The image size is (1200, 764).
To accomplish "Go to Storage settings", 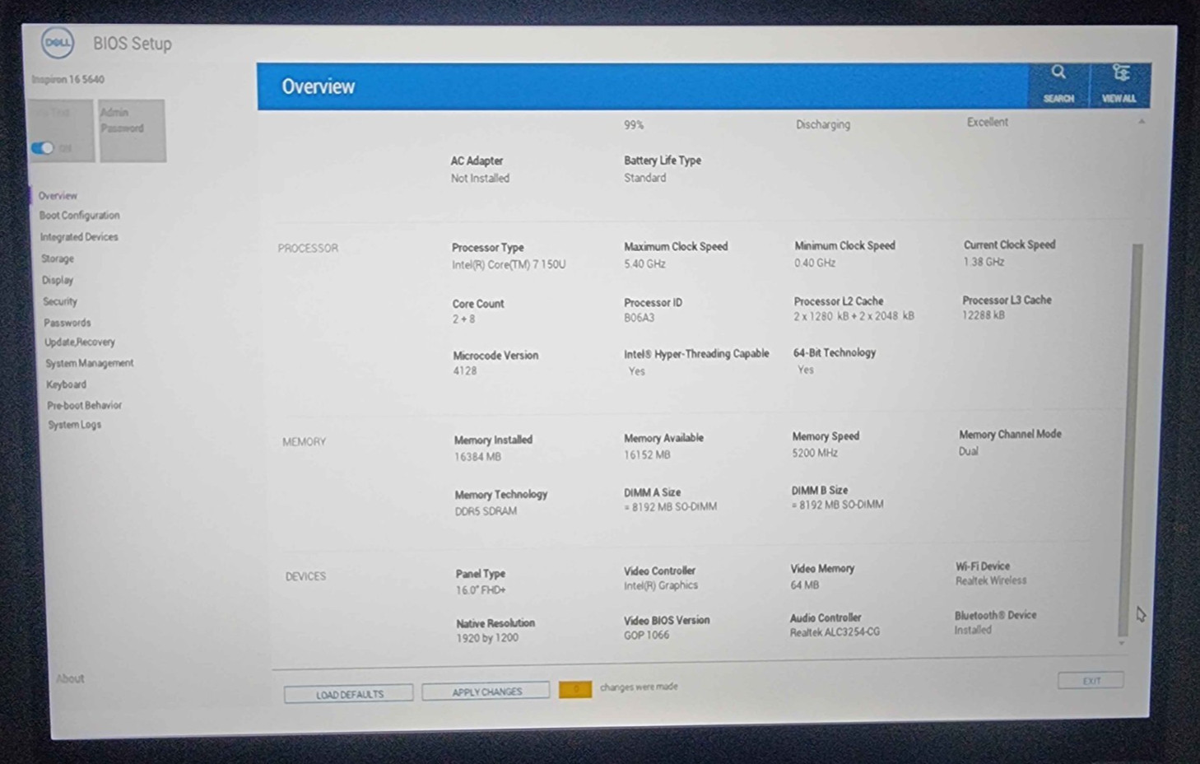I will [x=58, y=259].
